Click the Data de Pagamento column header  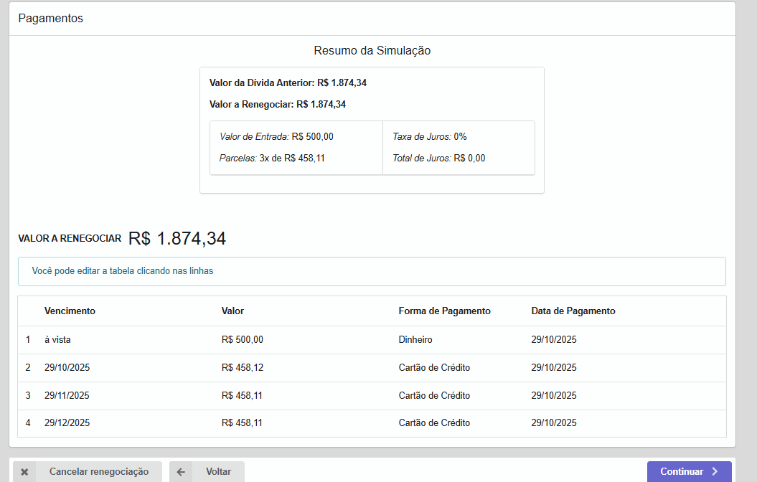coord(573,311)
